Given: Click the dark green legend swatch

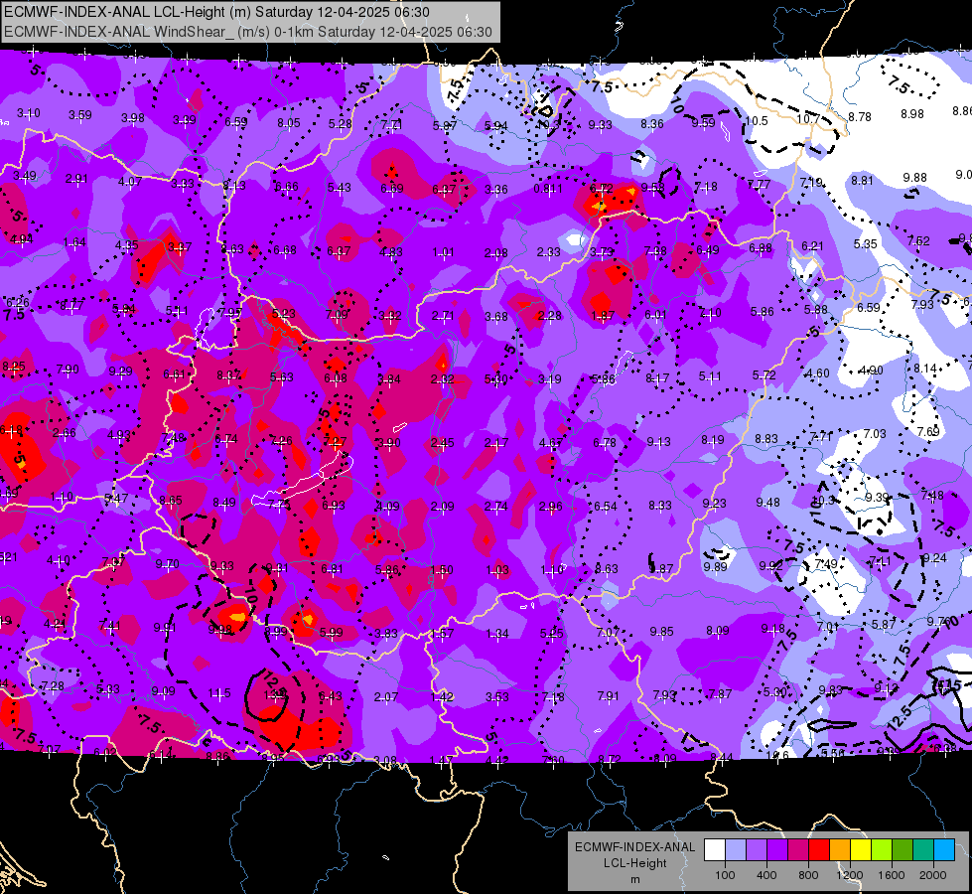Looking at the screenshot, I should click(x=903, y=849).
